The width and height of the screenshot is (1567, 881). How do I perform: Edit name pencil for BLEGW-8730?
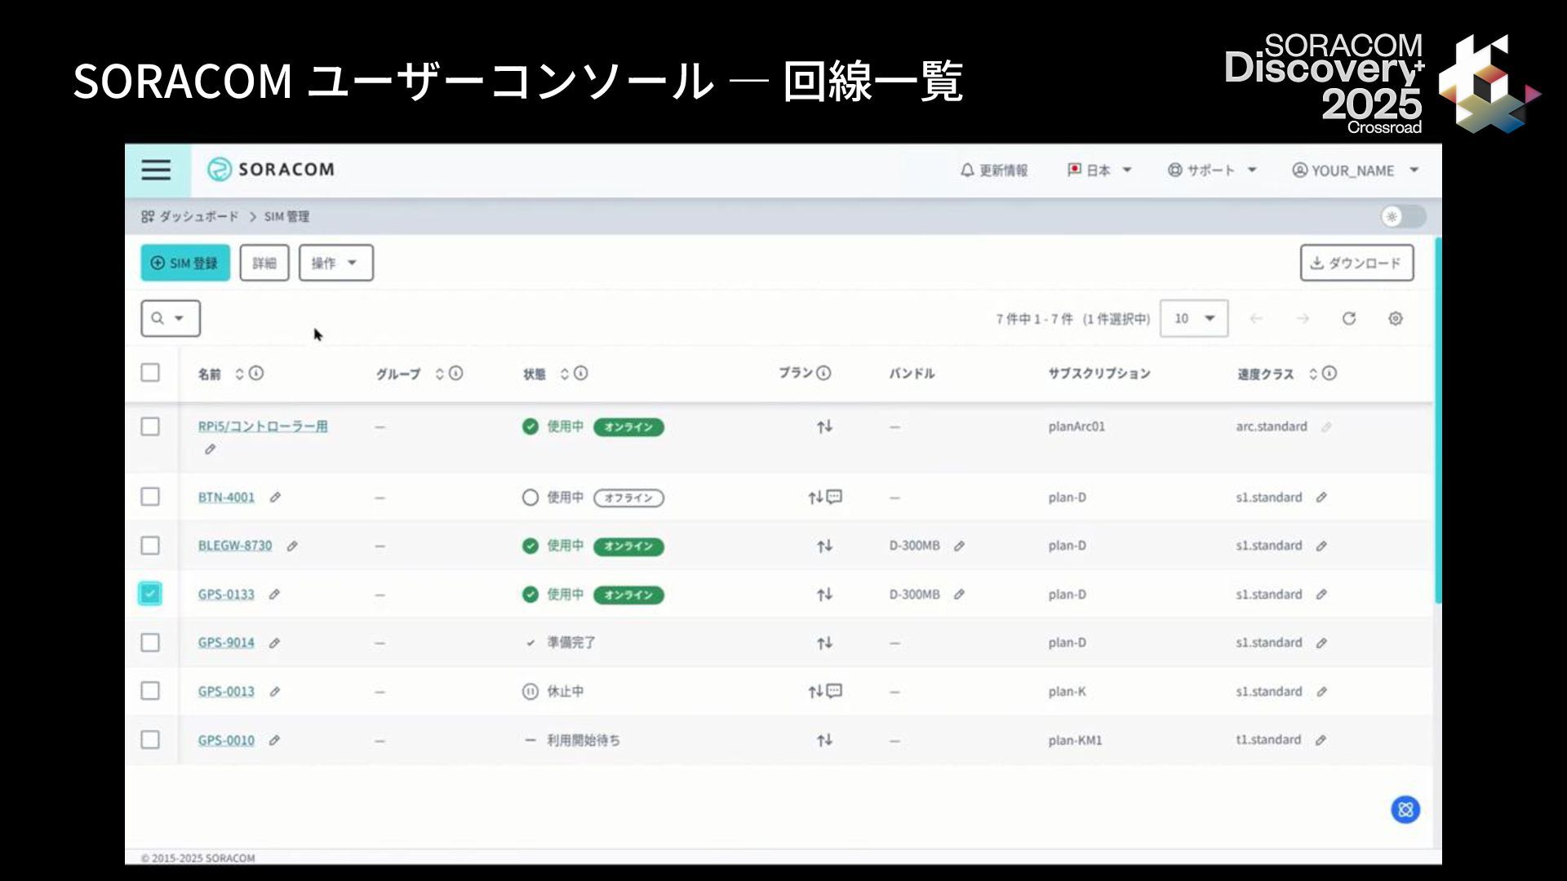coord(292,546)
